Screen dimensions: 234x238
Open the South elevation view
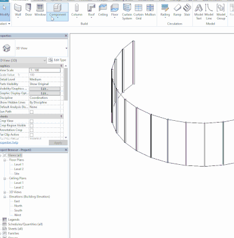18,210
